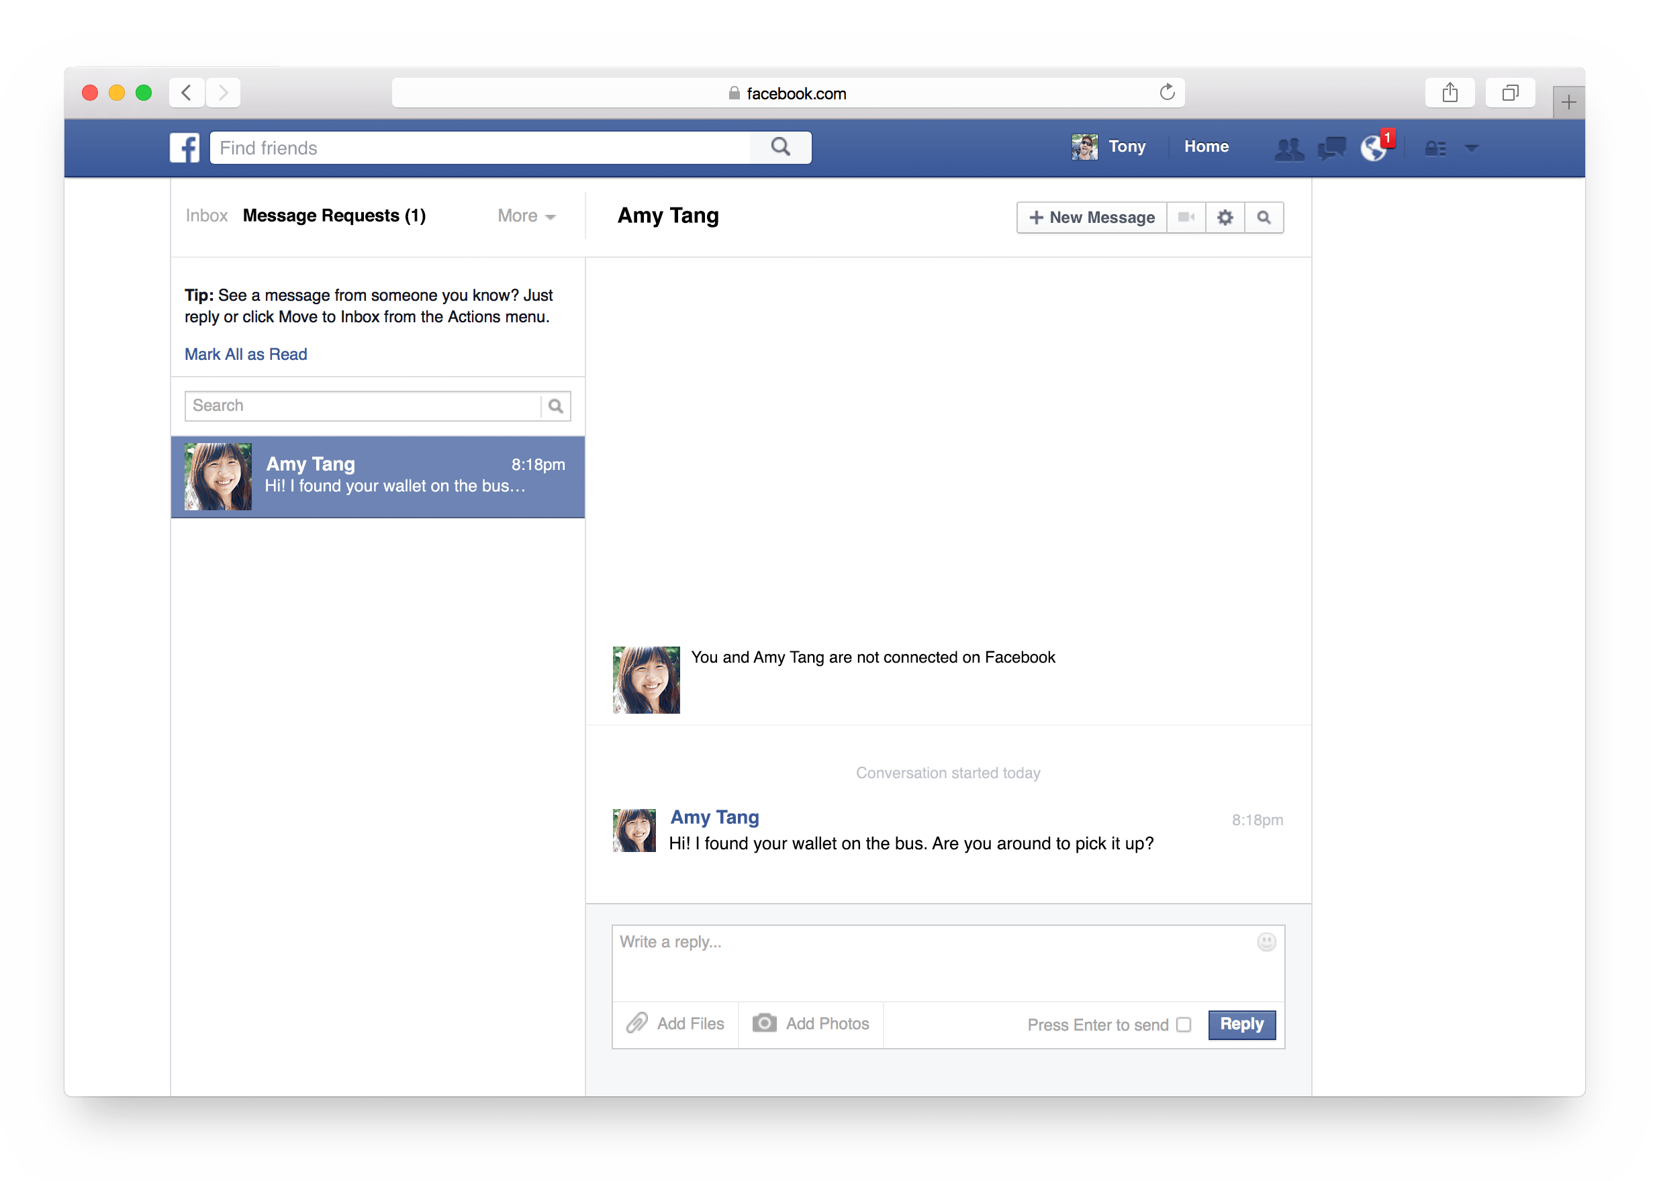Send reply using the Reply button
This screenshot has height=1181, width=1657.
(1241, 1024)
